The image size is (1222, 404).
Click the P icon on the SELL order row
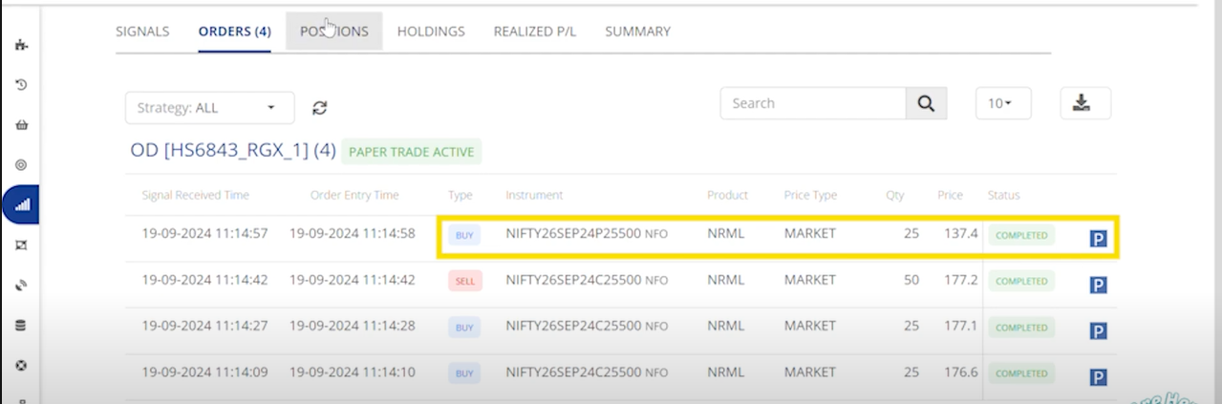click(x=1098, y=285)
